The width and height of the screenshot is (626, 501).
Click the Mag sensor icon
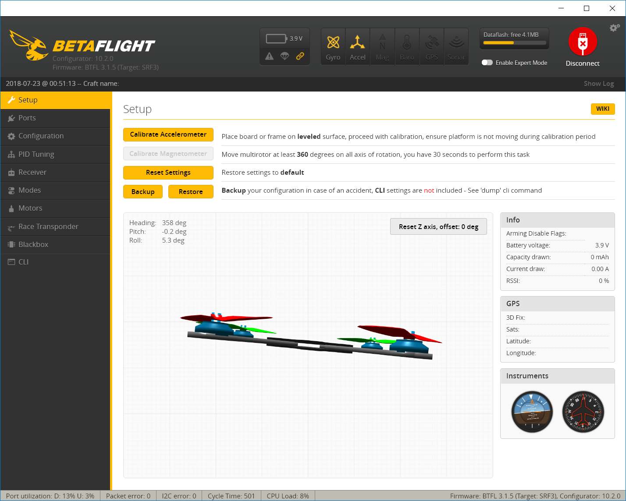(x=382, y=47)
